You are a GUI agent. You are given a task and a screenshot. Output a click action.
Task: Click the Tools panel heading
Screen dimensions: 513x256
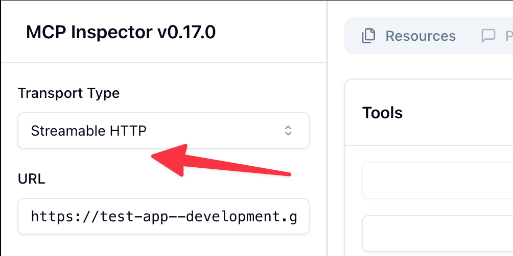(x=382, y=113)
